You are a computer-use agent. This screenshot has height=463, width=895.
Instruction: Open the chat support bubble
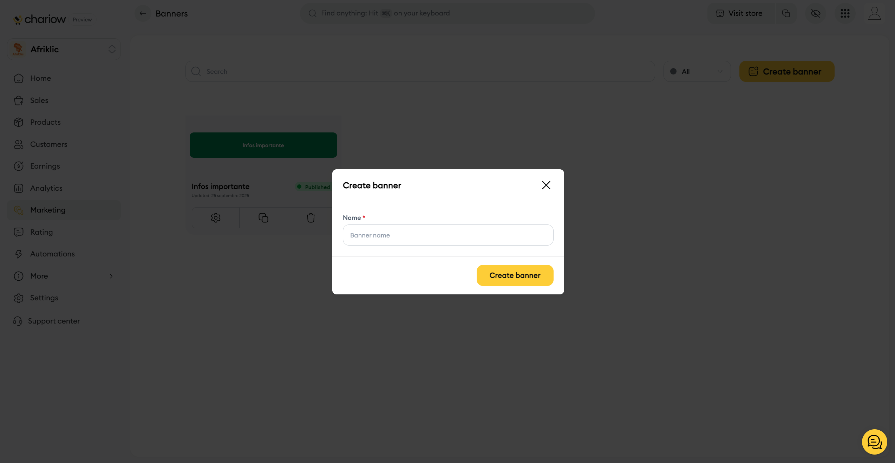coord(874,442)
